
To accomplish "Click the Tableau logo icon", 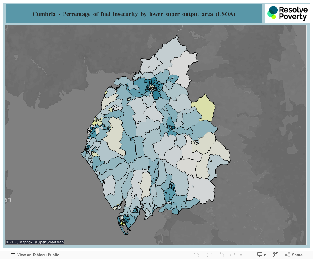I will [13, 255].
